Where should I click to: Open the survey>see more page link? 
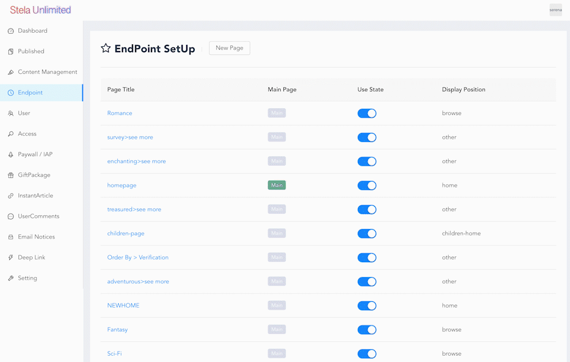click(x=130, y=137)
